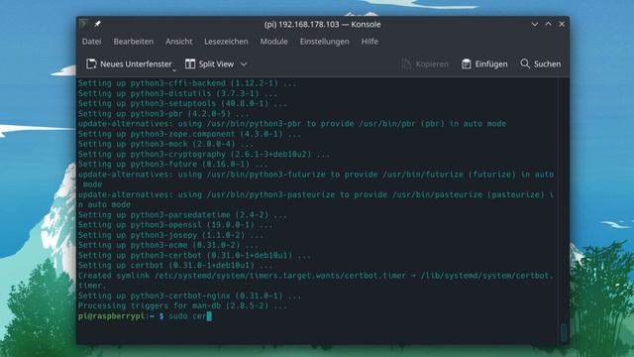Image resolution: width=634 pixels, height=357 pixels.
Task: Open the Datei menu
Action: pos(92,42)
